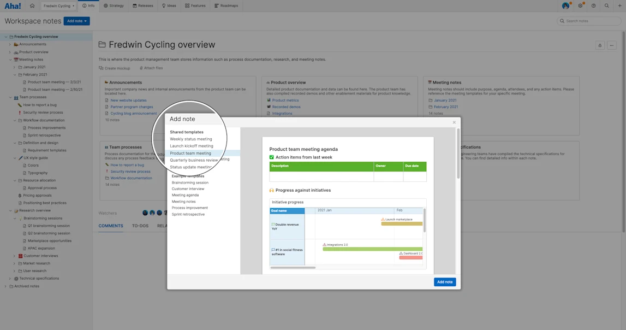
Task: Click the Search notes input field
Action: (x=588, y=21)
